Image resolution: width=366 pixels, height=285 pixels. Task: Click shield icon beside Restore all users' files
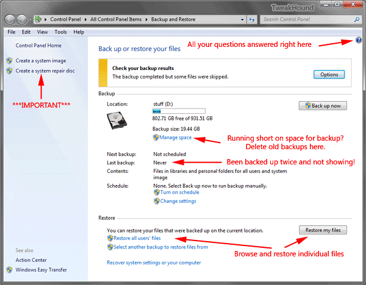click(110, 238)
